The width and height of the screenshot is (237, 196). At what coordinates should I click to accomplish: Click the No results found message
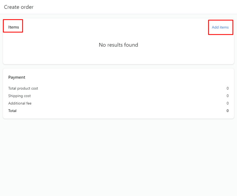118,45
